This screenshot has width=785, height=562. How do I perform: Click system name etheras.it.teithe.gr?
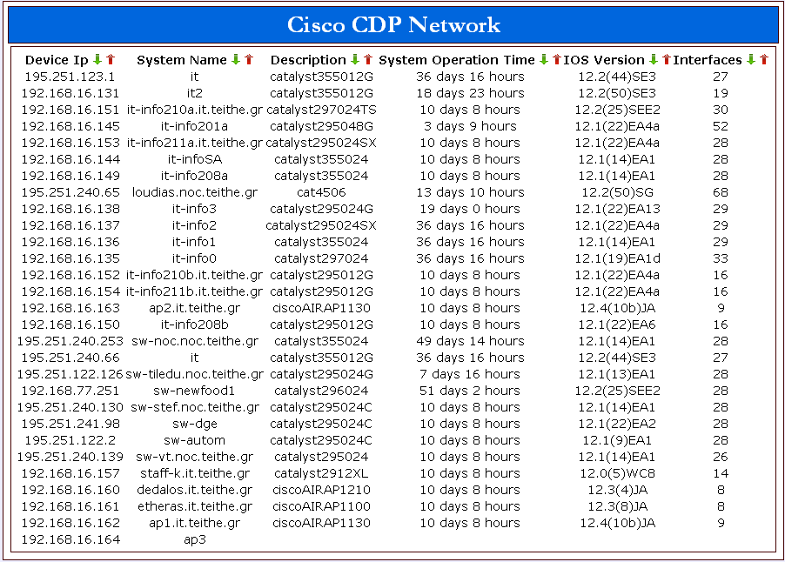(x=194, y=506)
